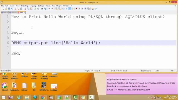The image size is (178, 100).
Task: Click the Zoom Out toolbar icon
Action: pyautogui.click(x=52, y=9)
